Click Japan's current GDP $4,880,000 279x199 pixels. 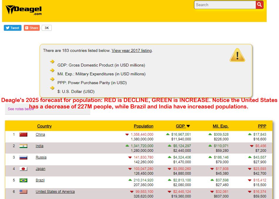pos(182,174)
